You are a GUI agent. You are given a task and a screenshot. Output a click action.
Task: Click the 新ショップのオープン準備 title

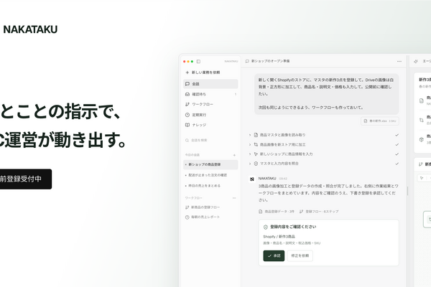[270, 61]
